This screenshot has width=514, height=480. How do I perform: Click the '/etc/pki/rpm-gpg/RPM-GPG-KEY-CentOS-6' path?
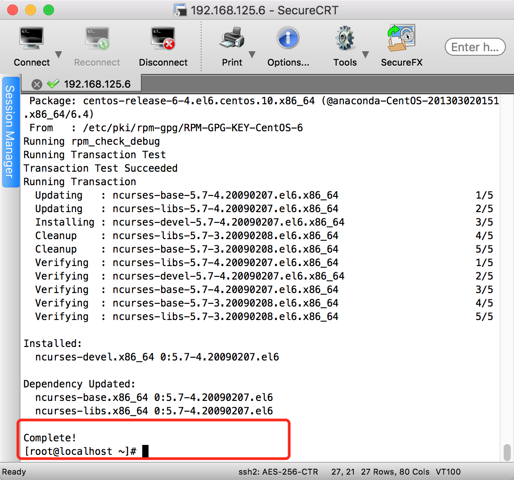pos(193,128)
